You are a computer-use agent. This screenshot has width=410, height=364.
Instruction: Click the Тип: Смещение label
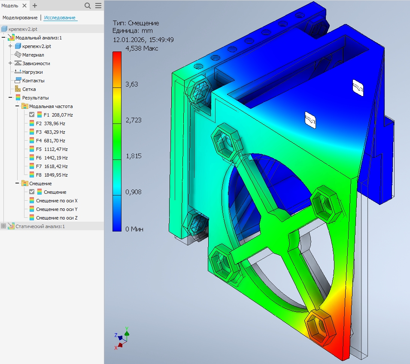[x=136, y=23]
